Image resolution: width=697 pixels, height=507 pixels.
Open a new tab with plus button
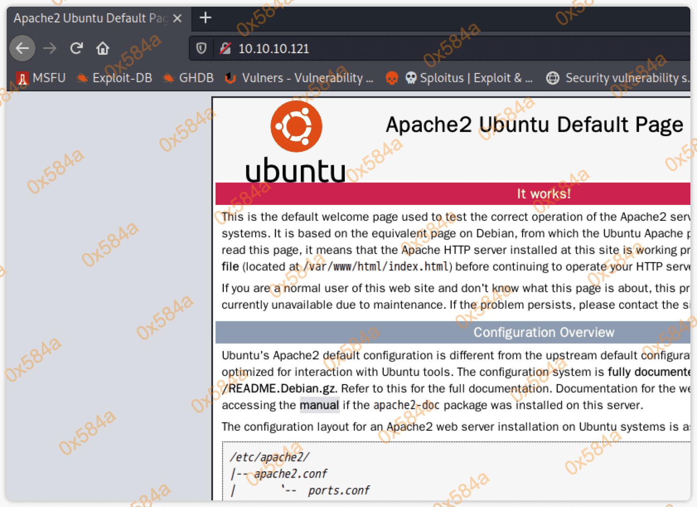[205, 18]
